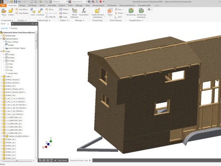
Task: Click the Place component tool
Action: point(4,12)
